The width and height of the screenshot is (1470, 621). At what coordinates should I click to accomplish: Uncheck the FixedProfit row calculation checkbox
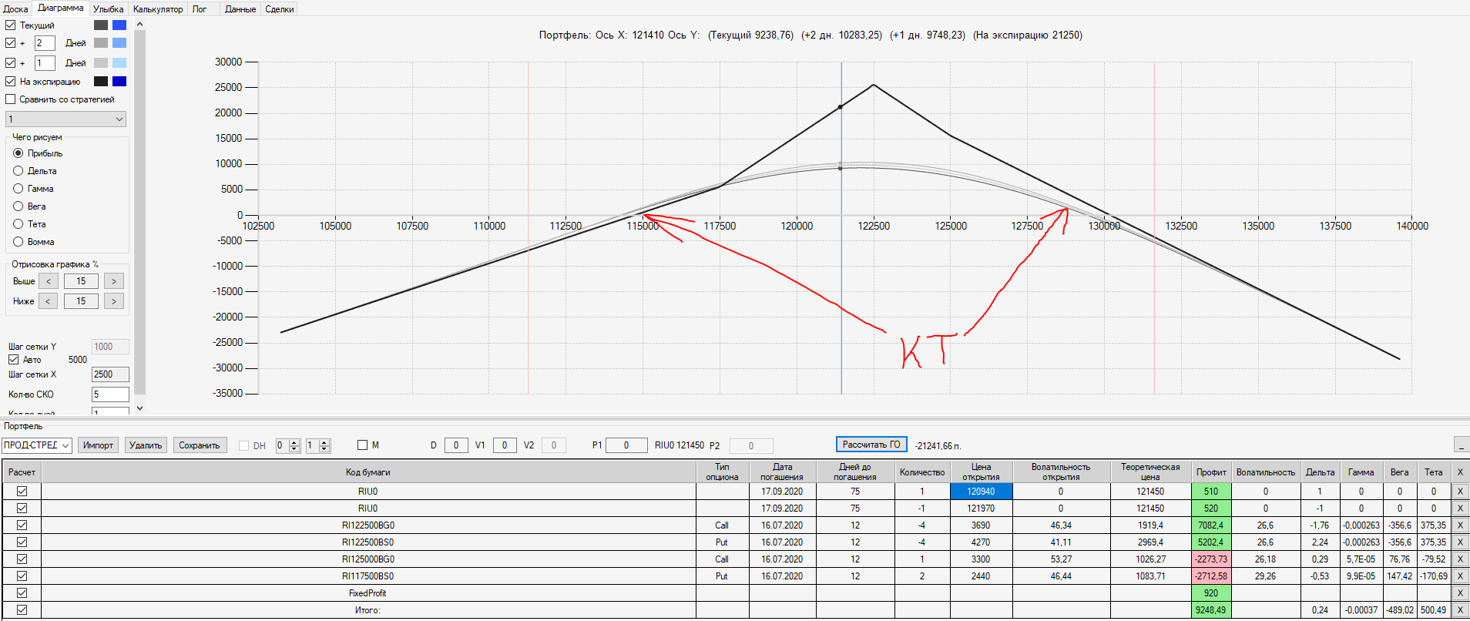[x=22, y=593]
